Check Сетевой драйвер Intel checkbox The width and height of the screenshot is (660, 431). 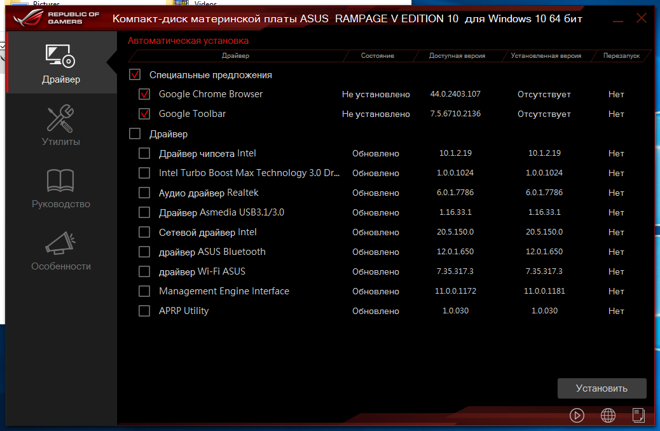(144, 232)
